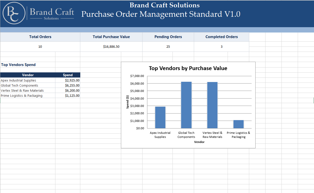This screenshot has height=193, width=314.
Task: Select the Vertex Steel & Raw Materials chart bar
Action: pyautogui.click(x=212, y=105)
